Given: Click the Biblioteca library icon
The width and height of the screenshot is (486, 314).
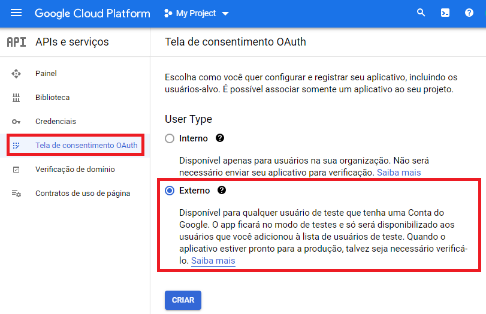Looking at the screenshot, I should coord(16,98).
